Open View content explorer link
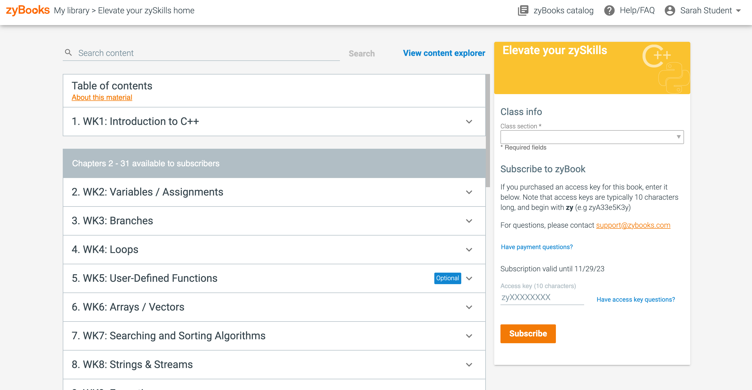This screenshot has height=390, width=752. tap(444, 53)
